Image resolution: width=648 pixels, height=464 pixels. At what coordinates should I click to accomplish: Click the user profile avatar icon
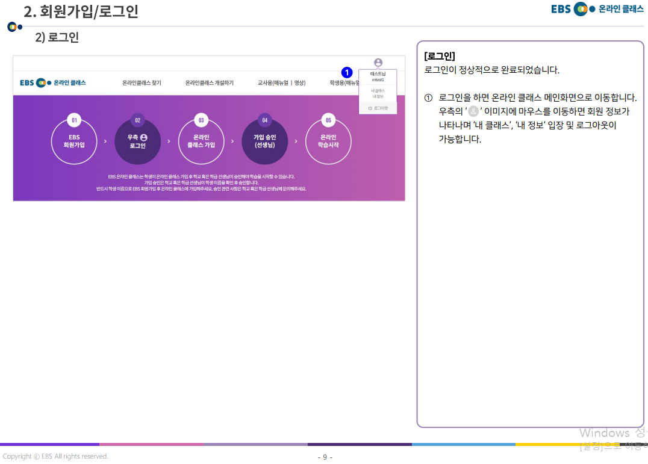pyautogui.click(x=378, y=63)
